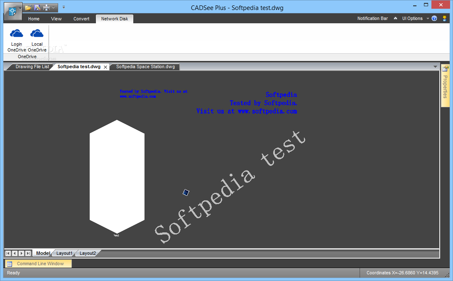Click the Ready status text

click(x=13, y=273)
